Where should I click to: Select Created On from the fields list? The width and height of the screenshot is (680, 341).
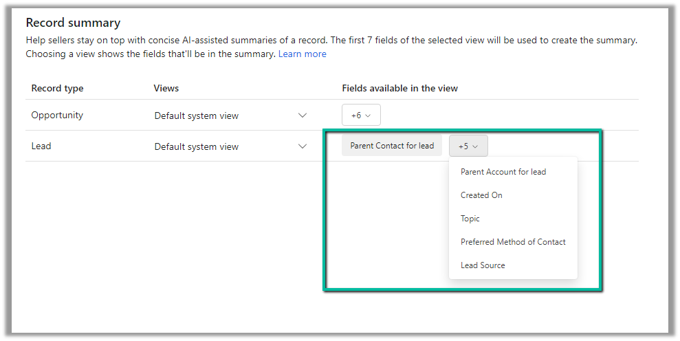click(x=481, y=195)
